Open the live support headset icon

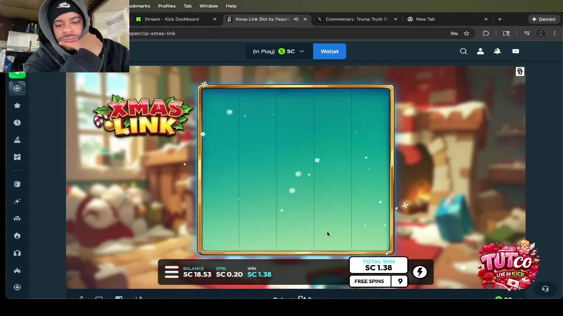click(x=545, y=289)
